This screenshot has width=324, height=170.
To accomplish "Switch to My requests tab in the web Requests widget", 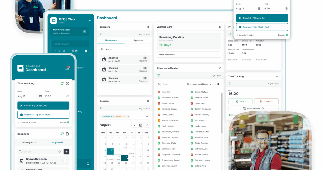I will pyautogui.click(x=111, y=40).
